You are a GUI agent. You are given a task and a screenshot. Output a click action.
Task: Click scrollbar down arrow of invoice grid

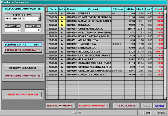coord(165,98)
